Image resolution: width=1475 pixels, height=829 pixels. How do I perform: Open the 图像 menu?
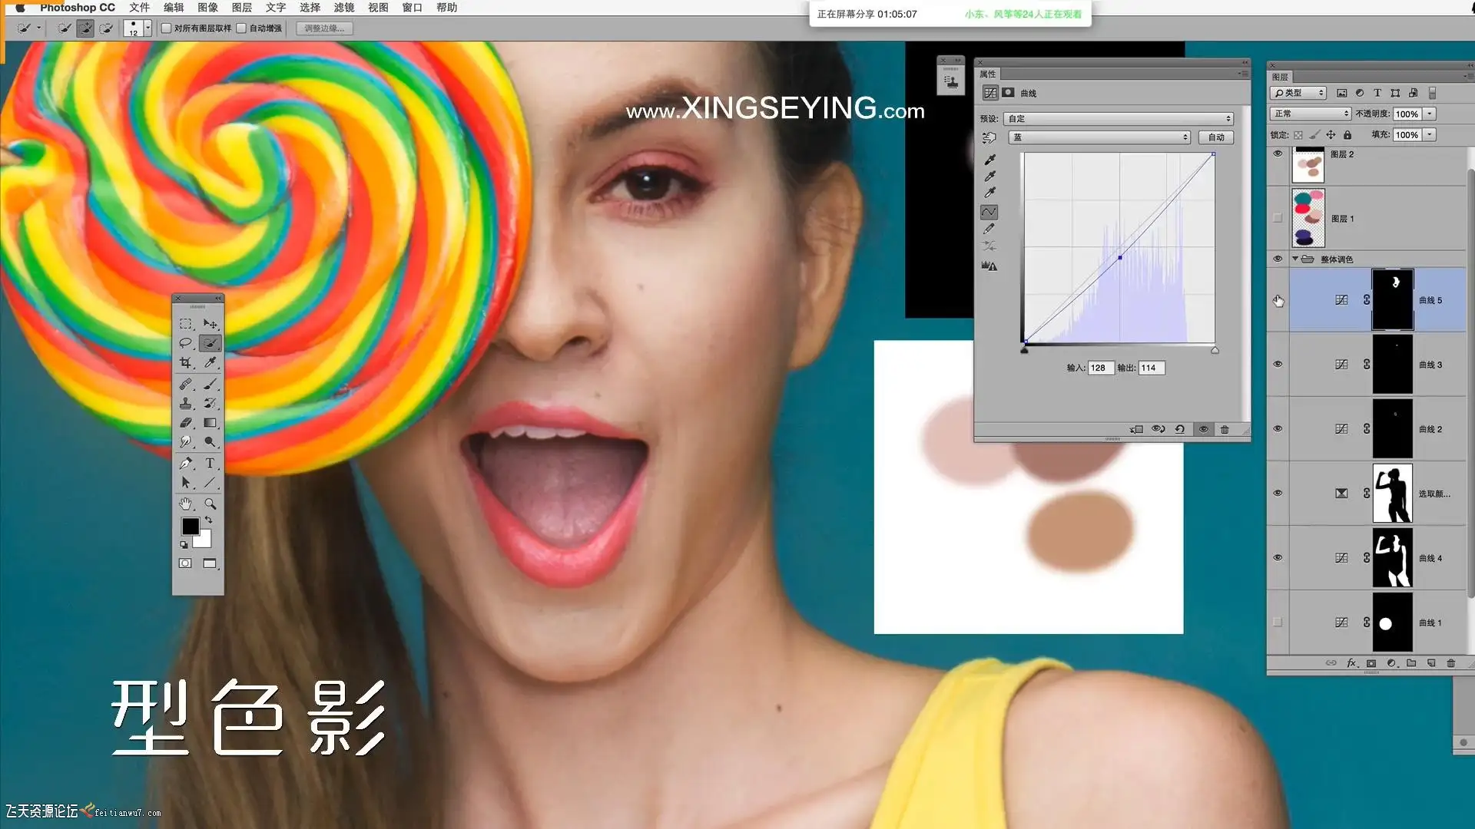pos(207,8)
